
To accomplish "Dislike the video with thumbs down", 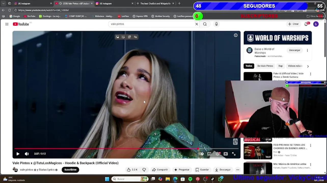I will tap(144, 170).
